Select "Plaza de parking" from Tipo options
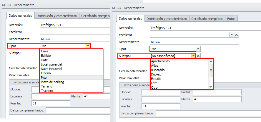The width and height of the screenshot is (261, 122). (53, 82)
